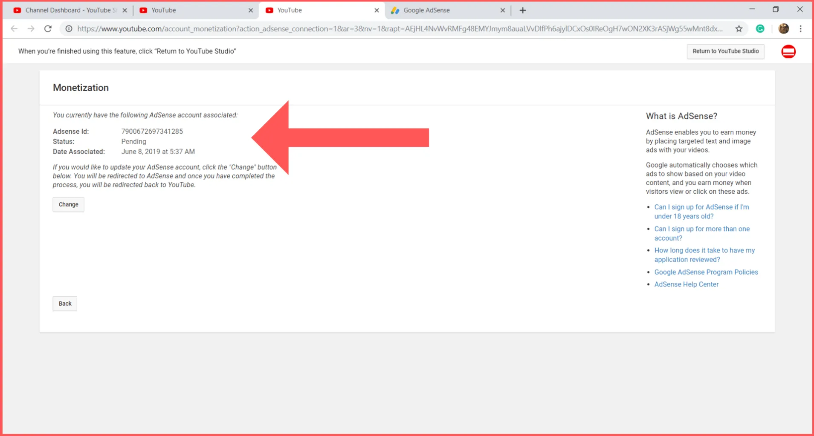Open Google AdSense Program Policies link
814x436 pixels.
[x=706, y=272]
